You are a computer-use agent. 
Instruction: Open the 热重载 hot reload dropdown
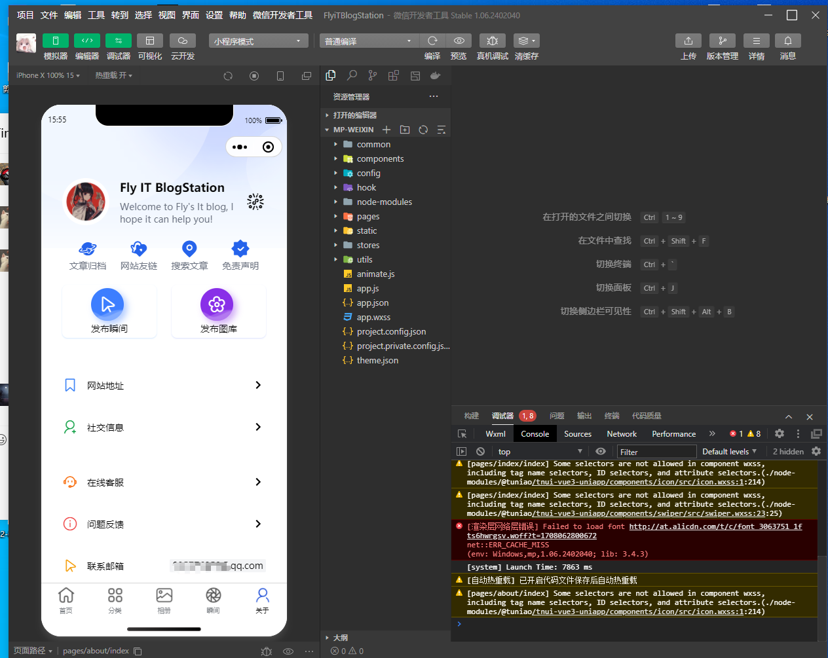tap(113, 75)
